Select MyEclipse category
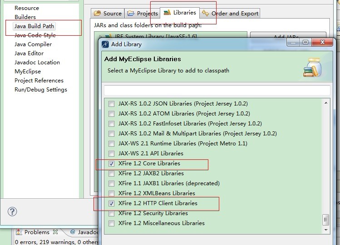The height and width of the screenshot is (245, 340). tap(28, 72)
